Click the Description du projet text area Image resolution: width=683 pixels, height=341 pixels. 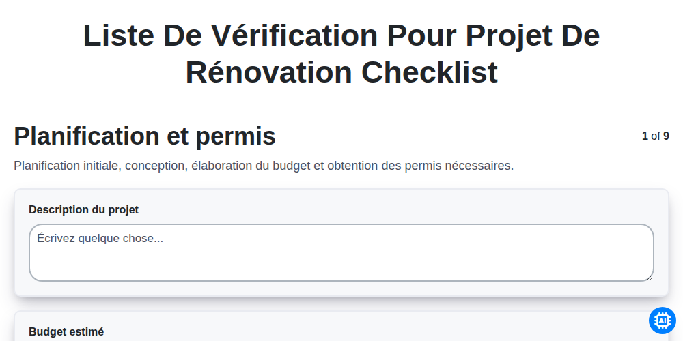(341, 253)
